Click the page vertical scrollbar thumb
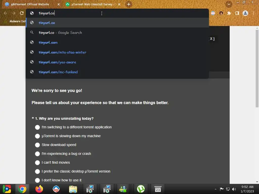 point(257,69)
